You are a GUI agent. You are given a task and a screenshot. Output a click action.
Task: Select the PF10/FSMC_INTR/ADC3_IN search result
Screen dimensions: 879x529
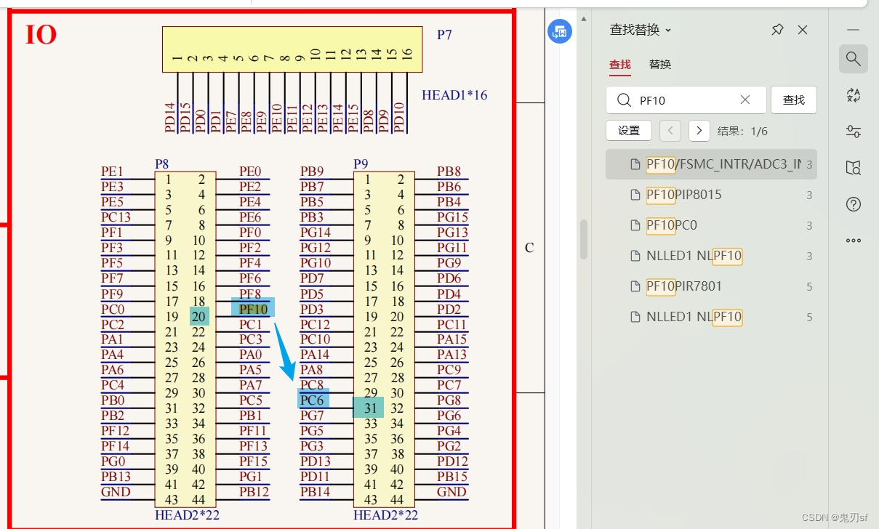coord(711,164)
